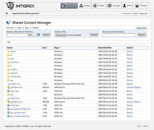Click the home icon in breadcrumb bar
The height and width of the screenshot is (130, 154).
coord(7,13)
